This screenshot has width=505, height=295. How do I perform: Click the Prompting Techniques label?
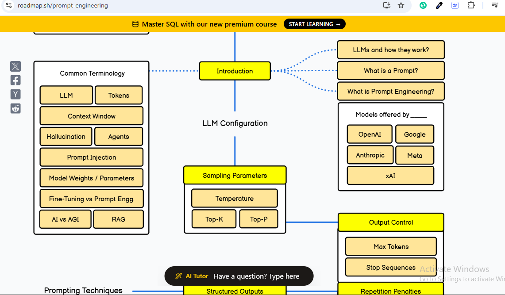coord(83,290)
